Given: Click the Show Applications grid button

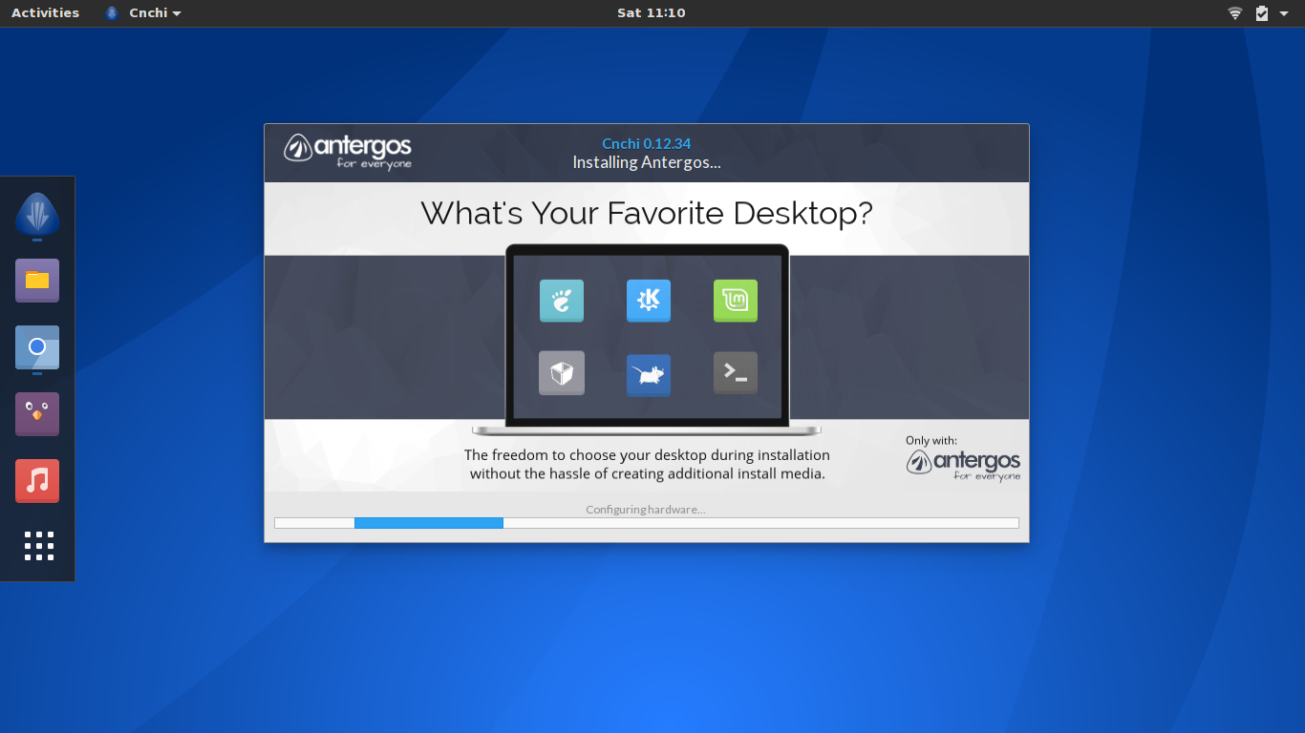Looking at the screenshot, I should pos(37,546).
